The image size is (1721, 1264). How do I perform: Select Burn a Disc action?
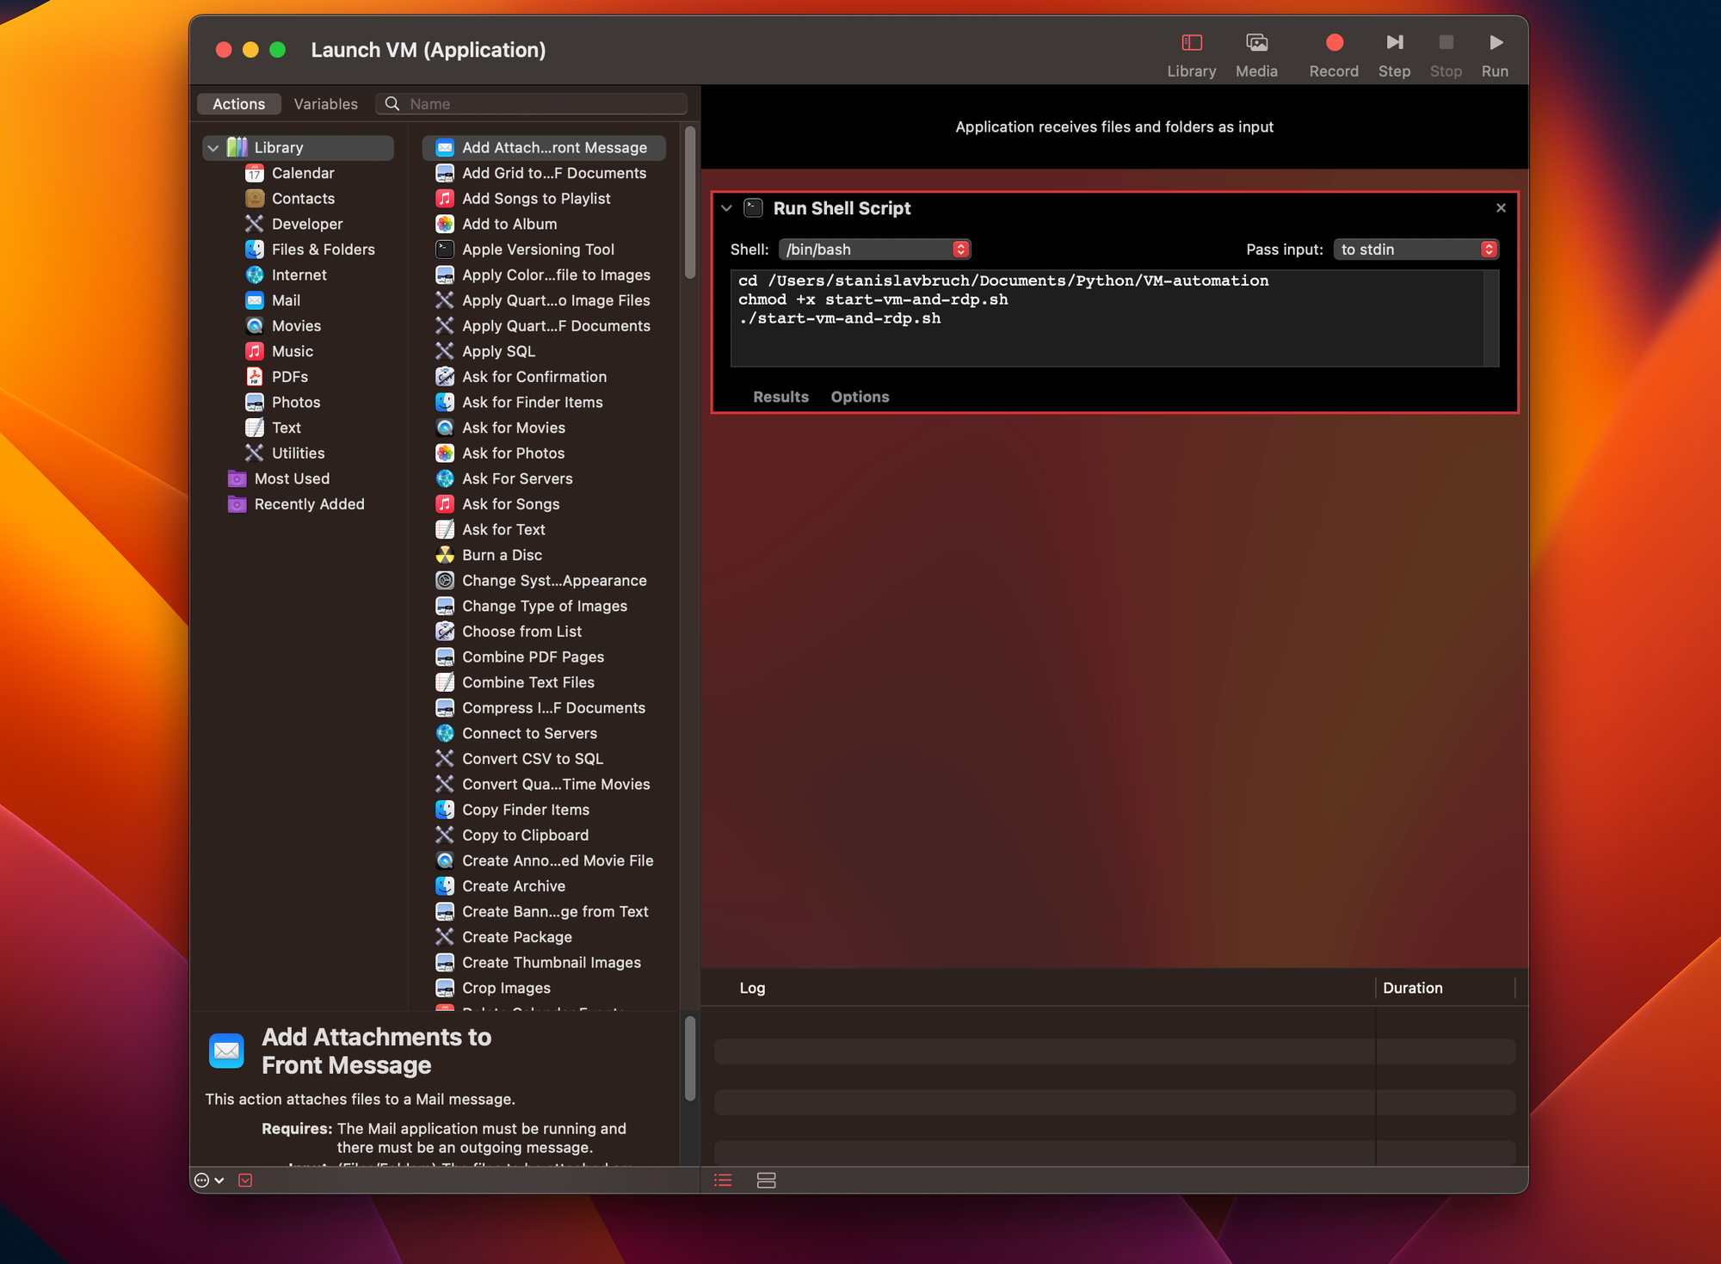tap(502, 555)
